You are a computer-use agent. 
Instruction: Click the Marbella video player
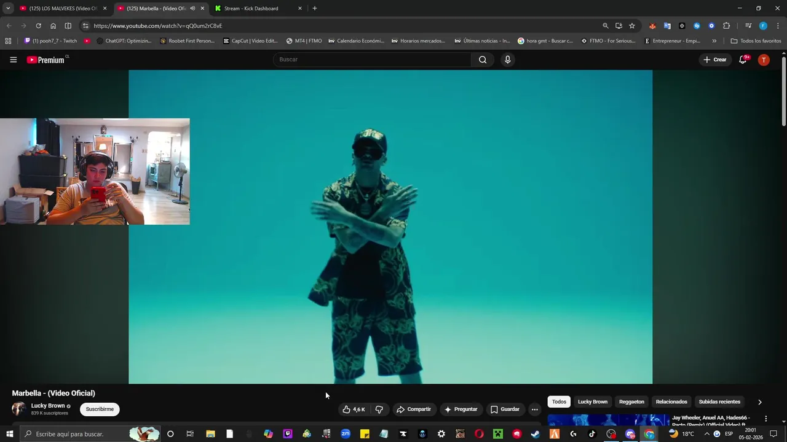[390, 227]
